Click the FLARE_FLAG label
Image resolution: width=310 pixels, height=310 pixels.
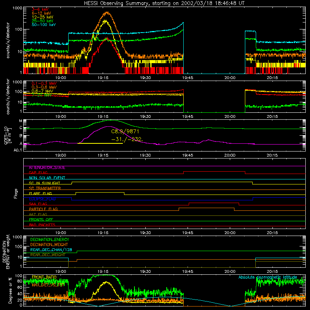point(40,193)
